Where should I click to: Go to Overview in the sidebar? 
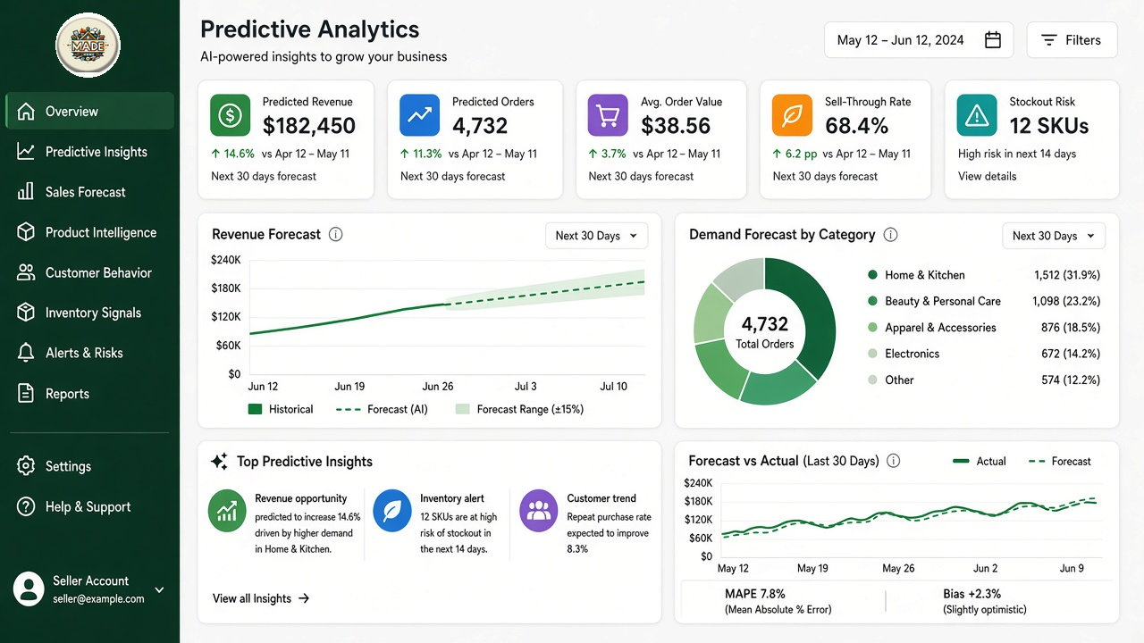click(x=89, y=112)
